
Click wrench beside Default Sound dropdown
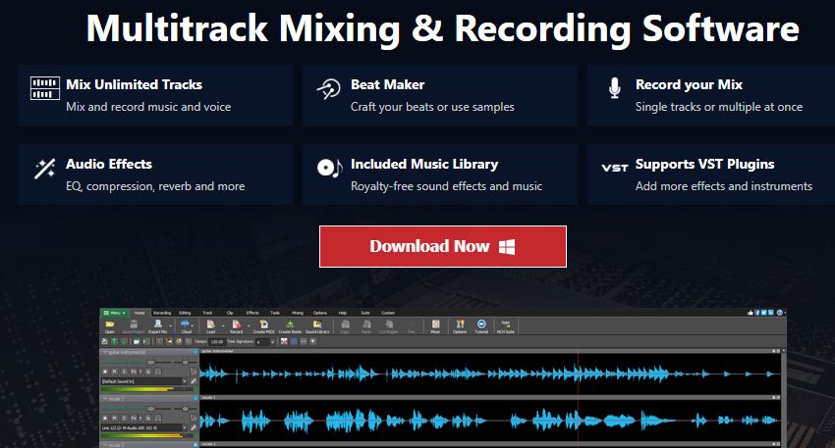[x=194, y=381]
